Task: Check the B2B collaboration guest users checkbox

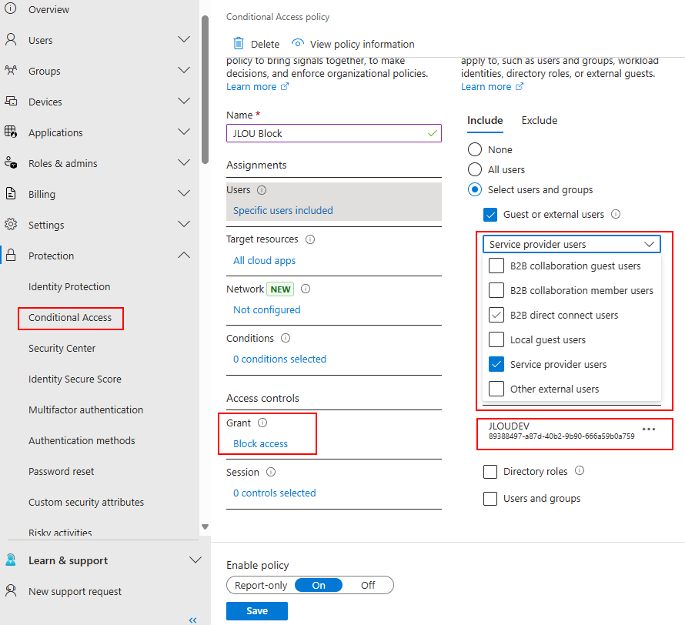Action: (496, 266)
